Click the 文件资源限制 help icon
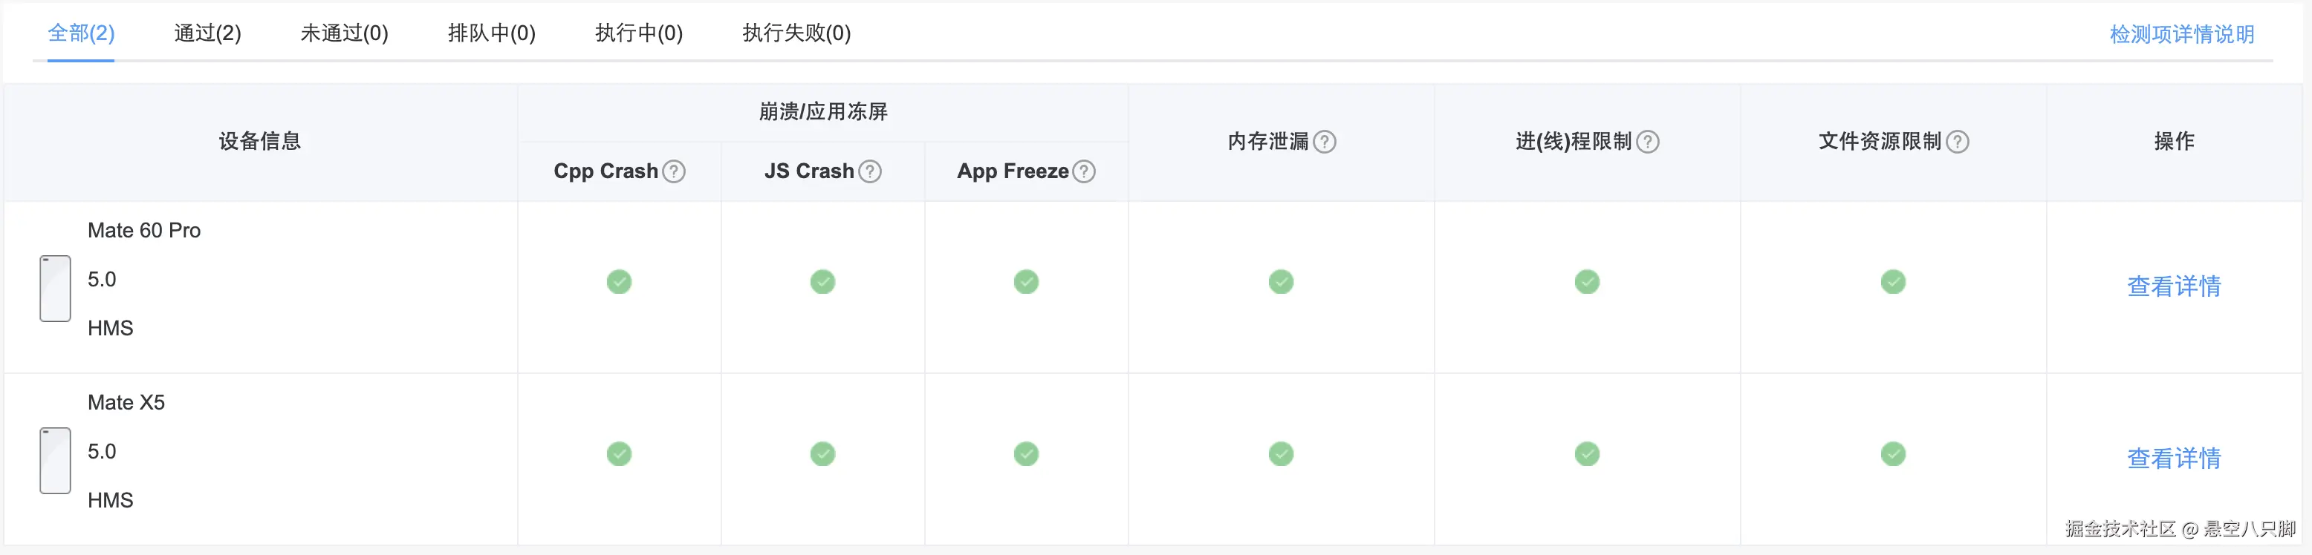Viewport: 2312px width, 555px height. pos(1957,141)
